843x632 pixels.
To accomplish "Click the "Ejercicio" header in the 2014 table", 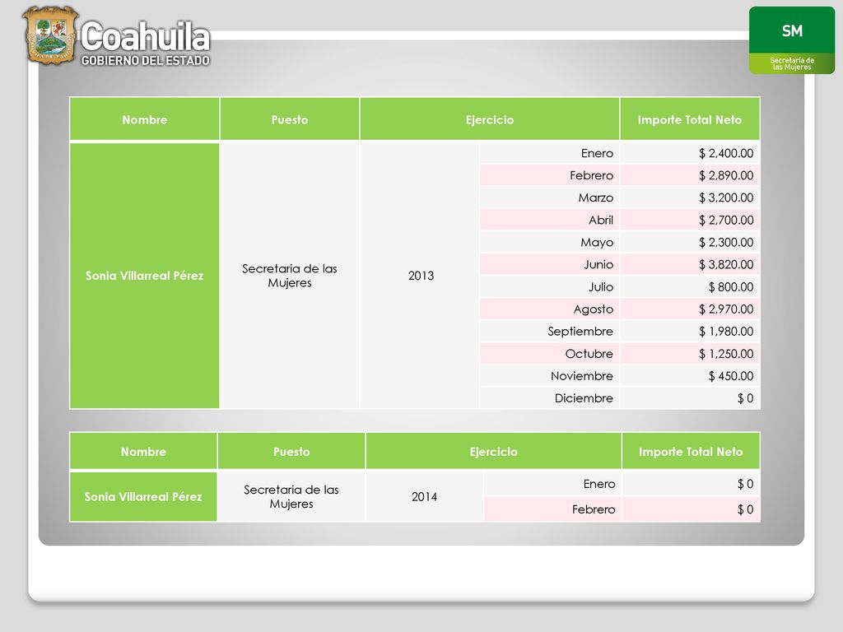I will [x=494, y=452].
